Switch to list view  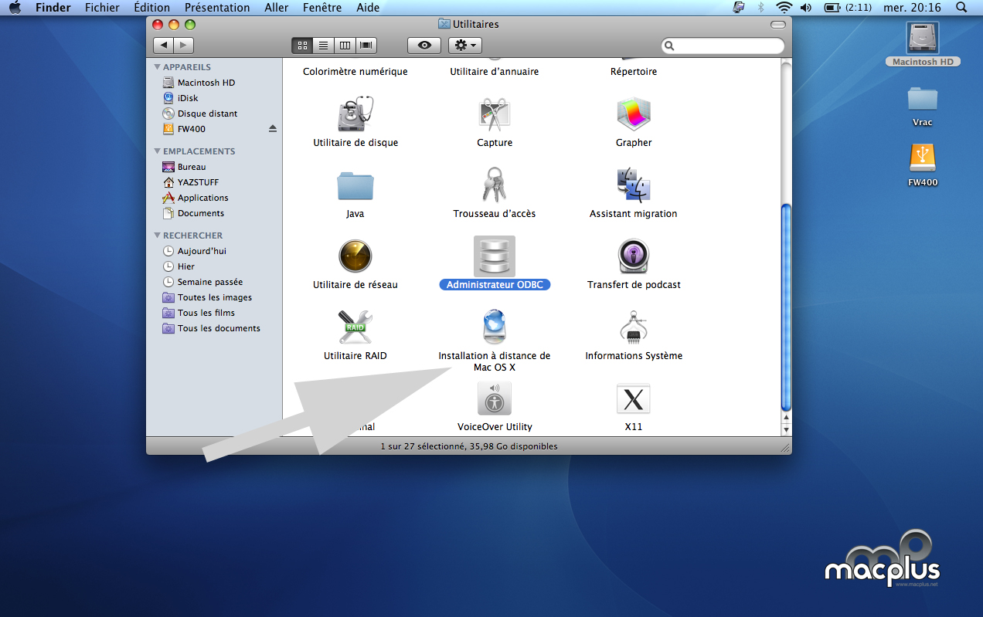[324, 46]
